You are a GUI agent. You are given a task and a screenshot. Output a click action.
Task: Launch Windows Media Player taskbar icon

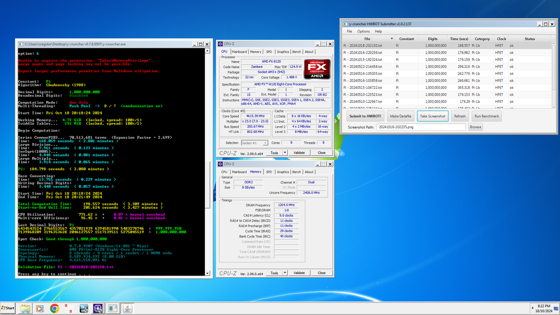point(40,308)
